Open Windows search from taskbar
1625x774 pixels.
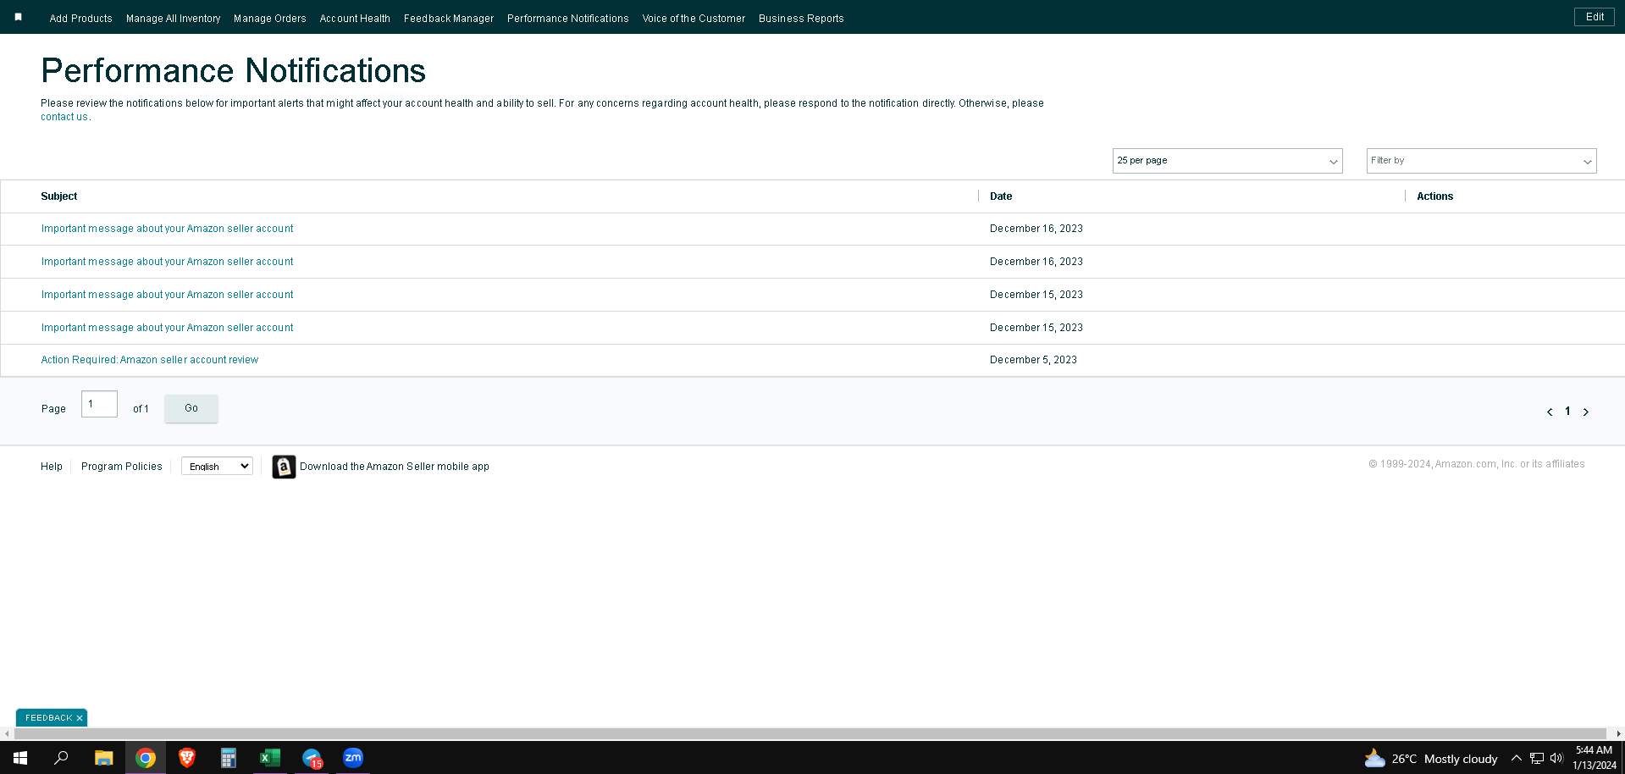61,758
